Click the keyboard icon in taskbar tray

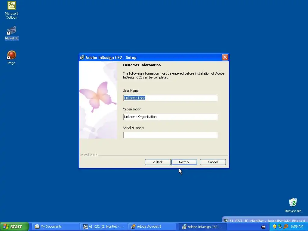coord(263,227)
